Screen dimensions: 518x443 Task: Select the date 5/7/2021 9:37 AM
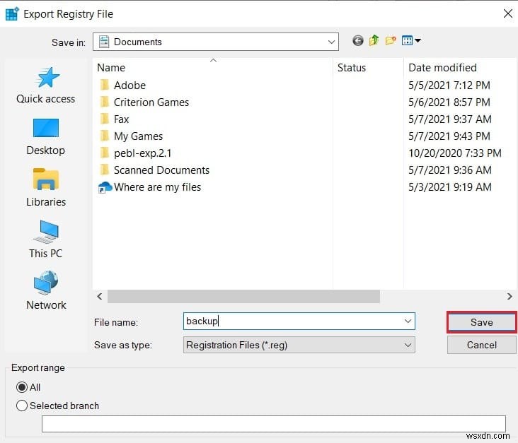450,119
